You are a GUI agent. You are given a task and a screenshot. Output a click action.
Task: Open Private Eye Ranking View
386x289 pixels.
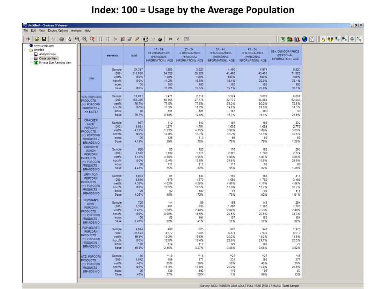55,63
